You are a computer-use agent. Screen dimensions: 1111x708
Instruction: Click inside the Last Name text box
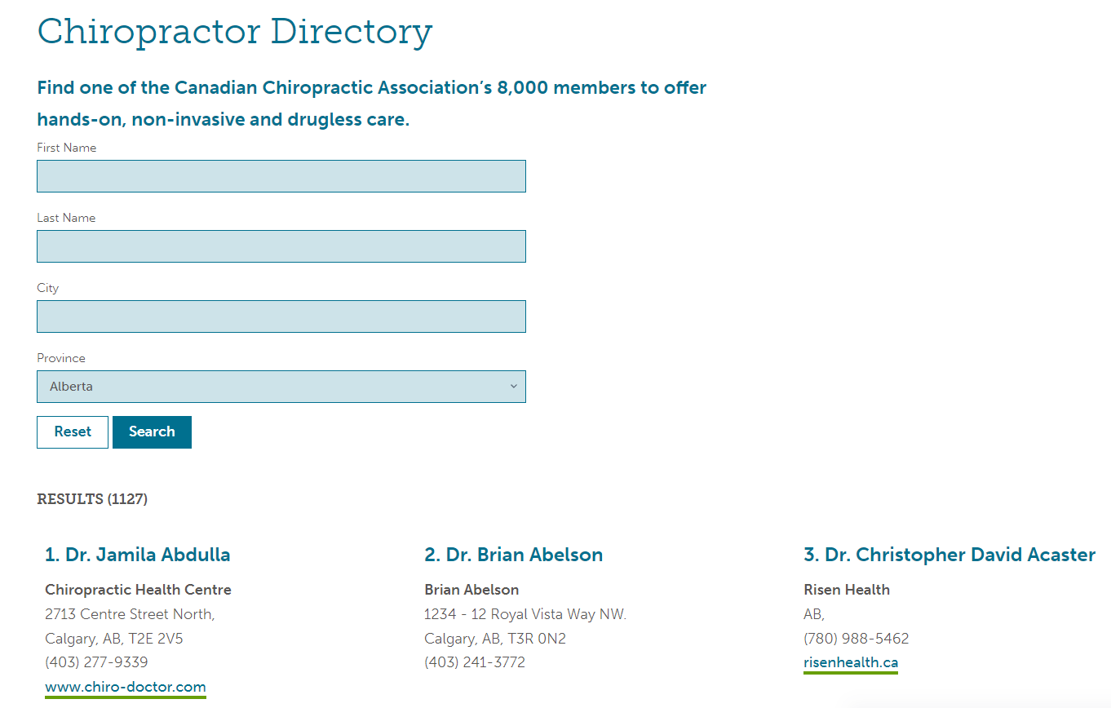coord(281,246)
